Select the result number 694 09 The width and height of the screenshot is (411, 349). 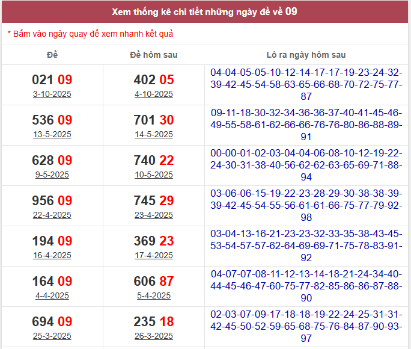(52, 321)
